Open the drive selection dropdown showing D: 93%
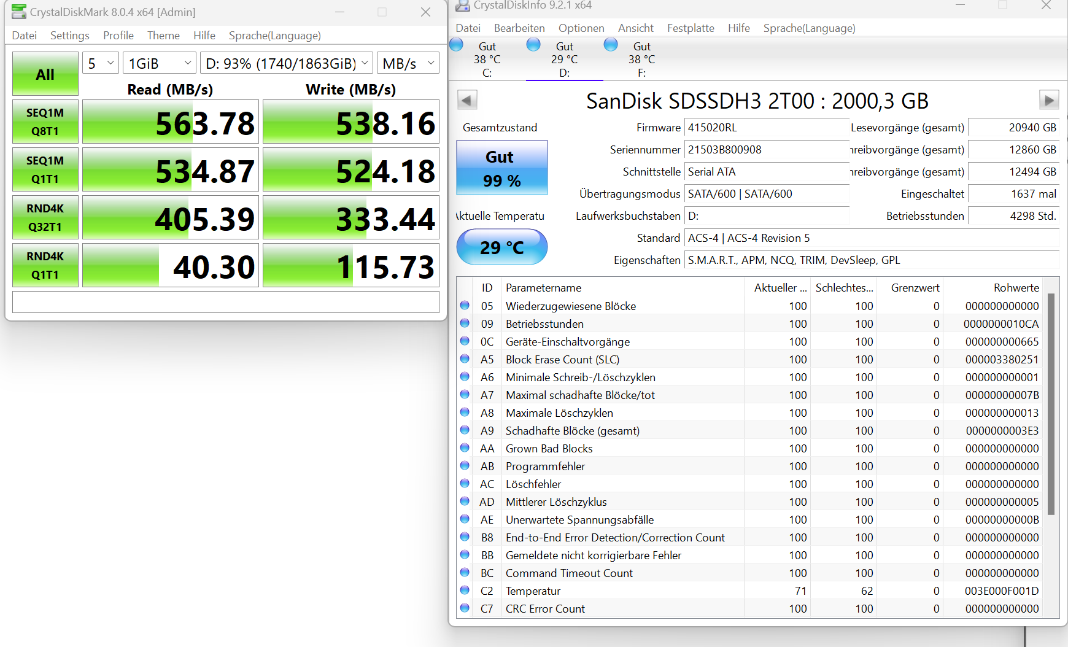This screenshot has height=647, width=1068. (287, 63)
